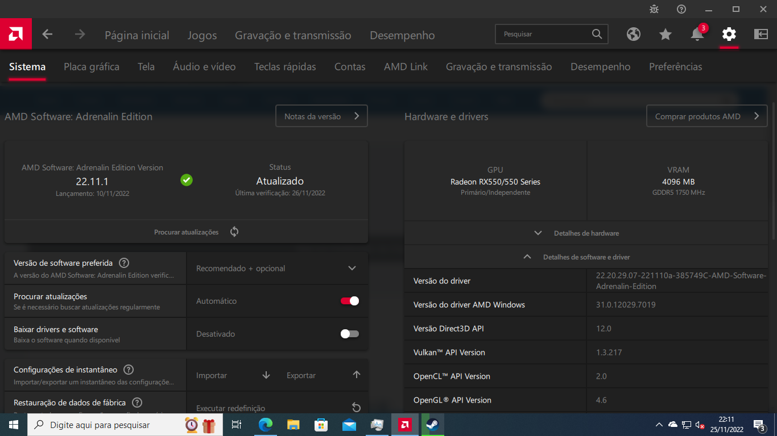Click Windows taskbar search box
The height and width of the screenshot is (436, 777).
124,425
